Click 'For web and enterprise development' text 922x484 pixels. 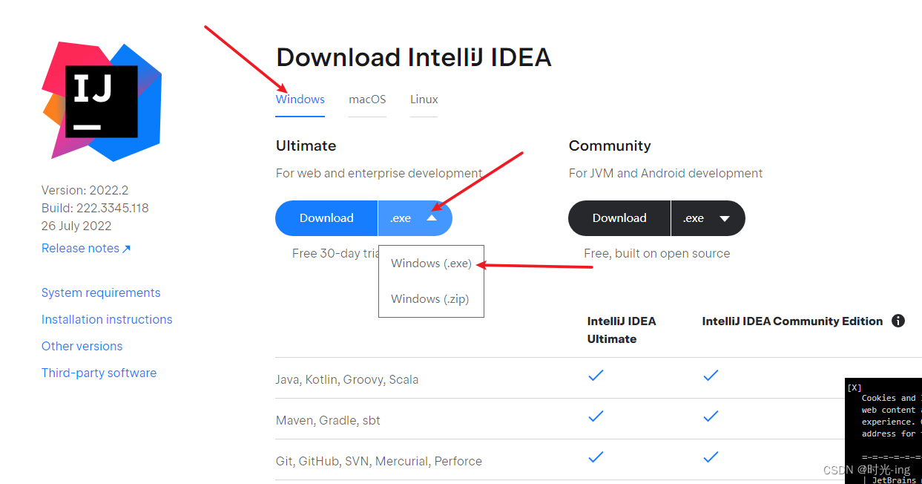pos(379,173)
